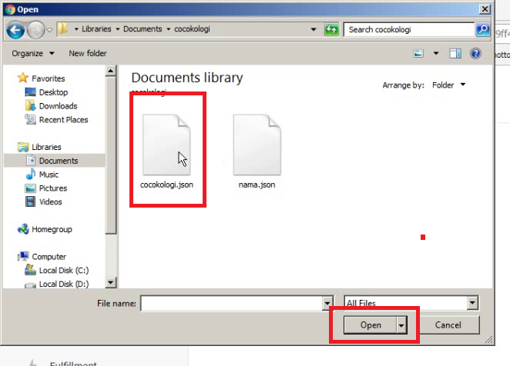
Task: Select the Documents library in sidebar
Action: 59,161
